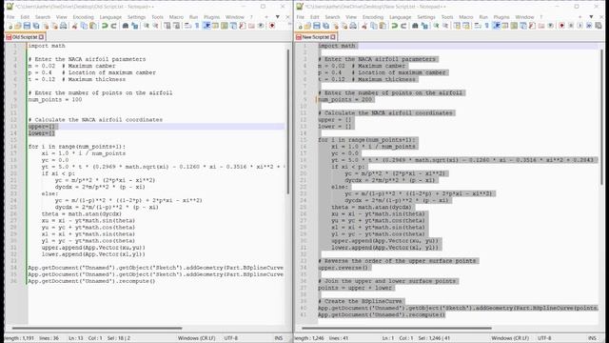
Task: Toggle indent guide in Old Script window
Action: click(x=206, y=26)
